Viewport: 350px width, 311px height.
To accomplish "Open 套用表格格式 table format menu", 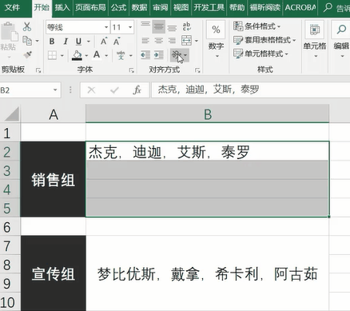I will [264, 40].
